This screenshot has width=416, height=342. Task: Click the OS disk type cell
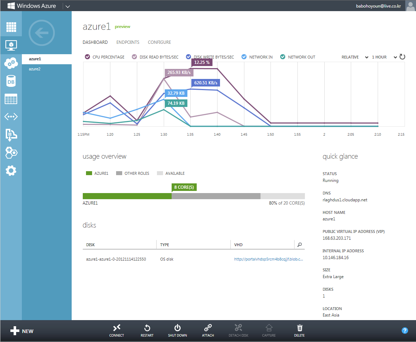167,259
